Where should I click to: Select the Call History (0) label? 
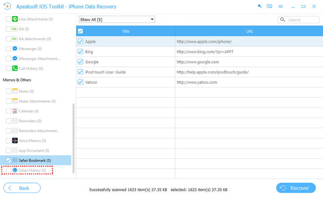[31, 68]
